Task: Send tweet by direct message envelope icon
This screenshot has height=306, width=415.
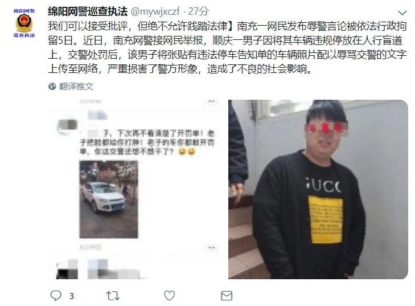Action: point(227,296)
